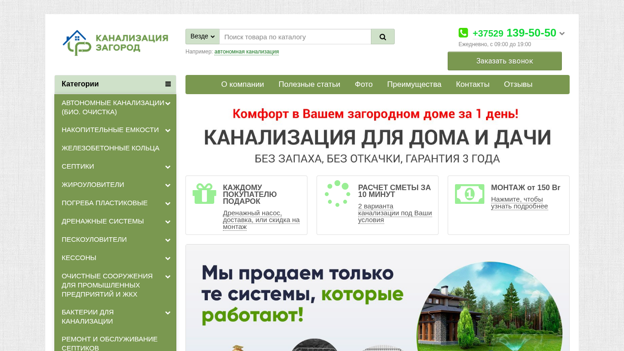Click Без запаха, без откачки, гарантия text
624x351 pixels.
[377, 159]
